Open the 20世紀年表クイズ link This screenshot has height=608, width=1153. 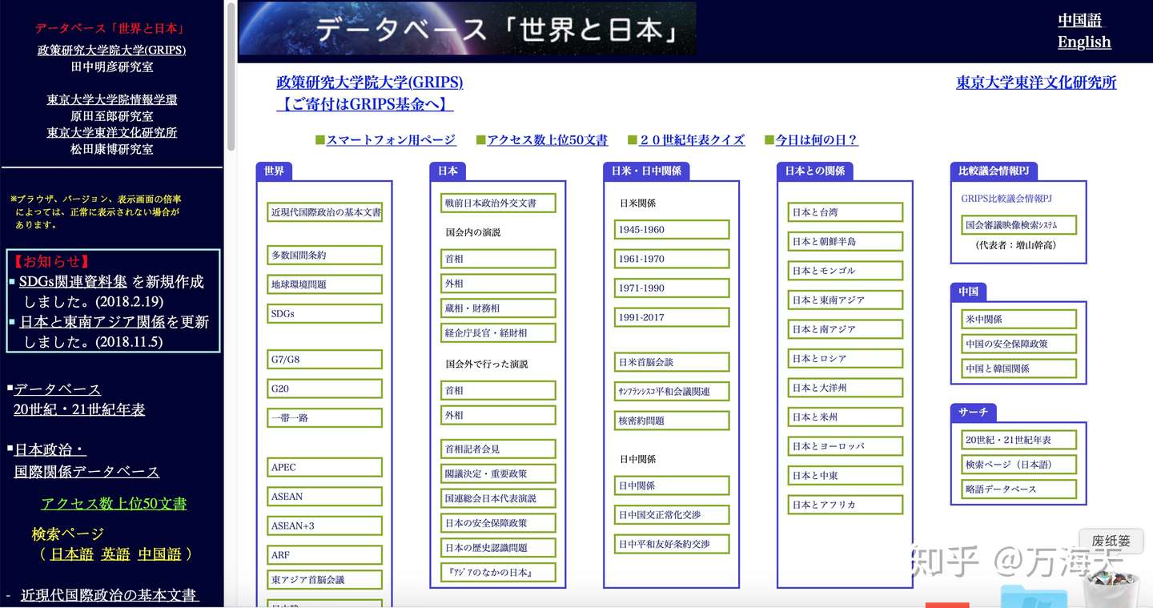[x=692, y=140]
